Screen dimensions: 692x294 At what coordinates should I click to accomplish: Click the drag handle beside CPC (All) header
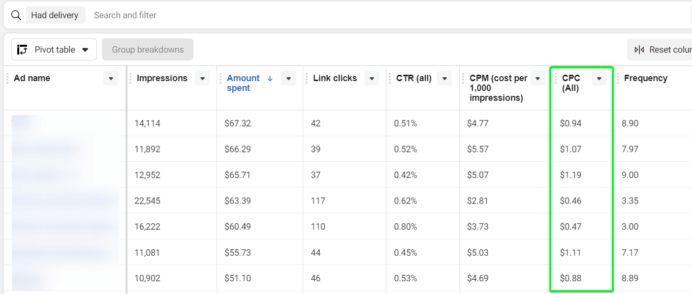[556, 78]
